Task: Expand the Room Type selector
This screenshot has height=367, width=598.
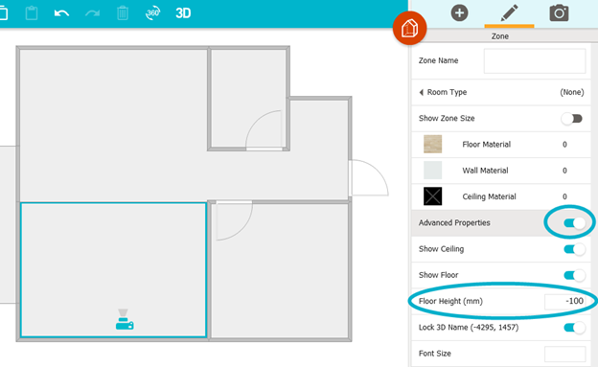Action: tap(501, 92)
